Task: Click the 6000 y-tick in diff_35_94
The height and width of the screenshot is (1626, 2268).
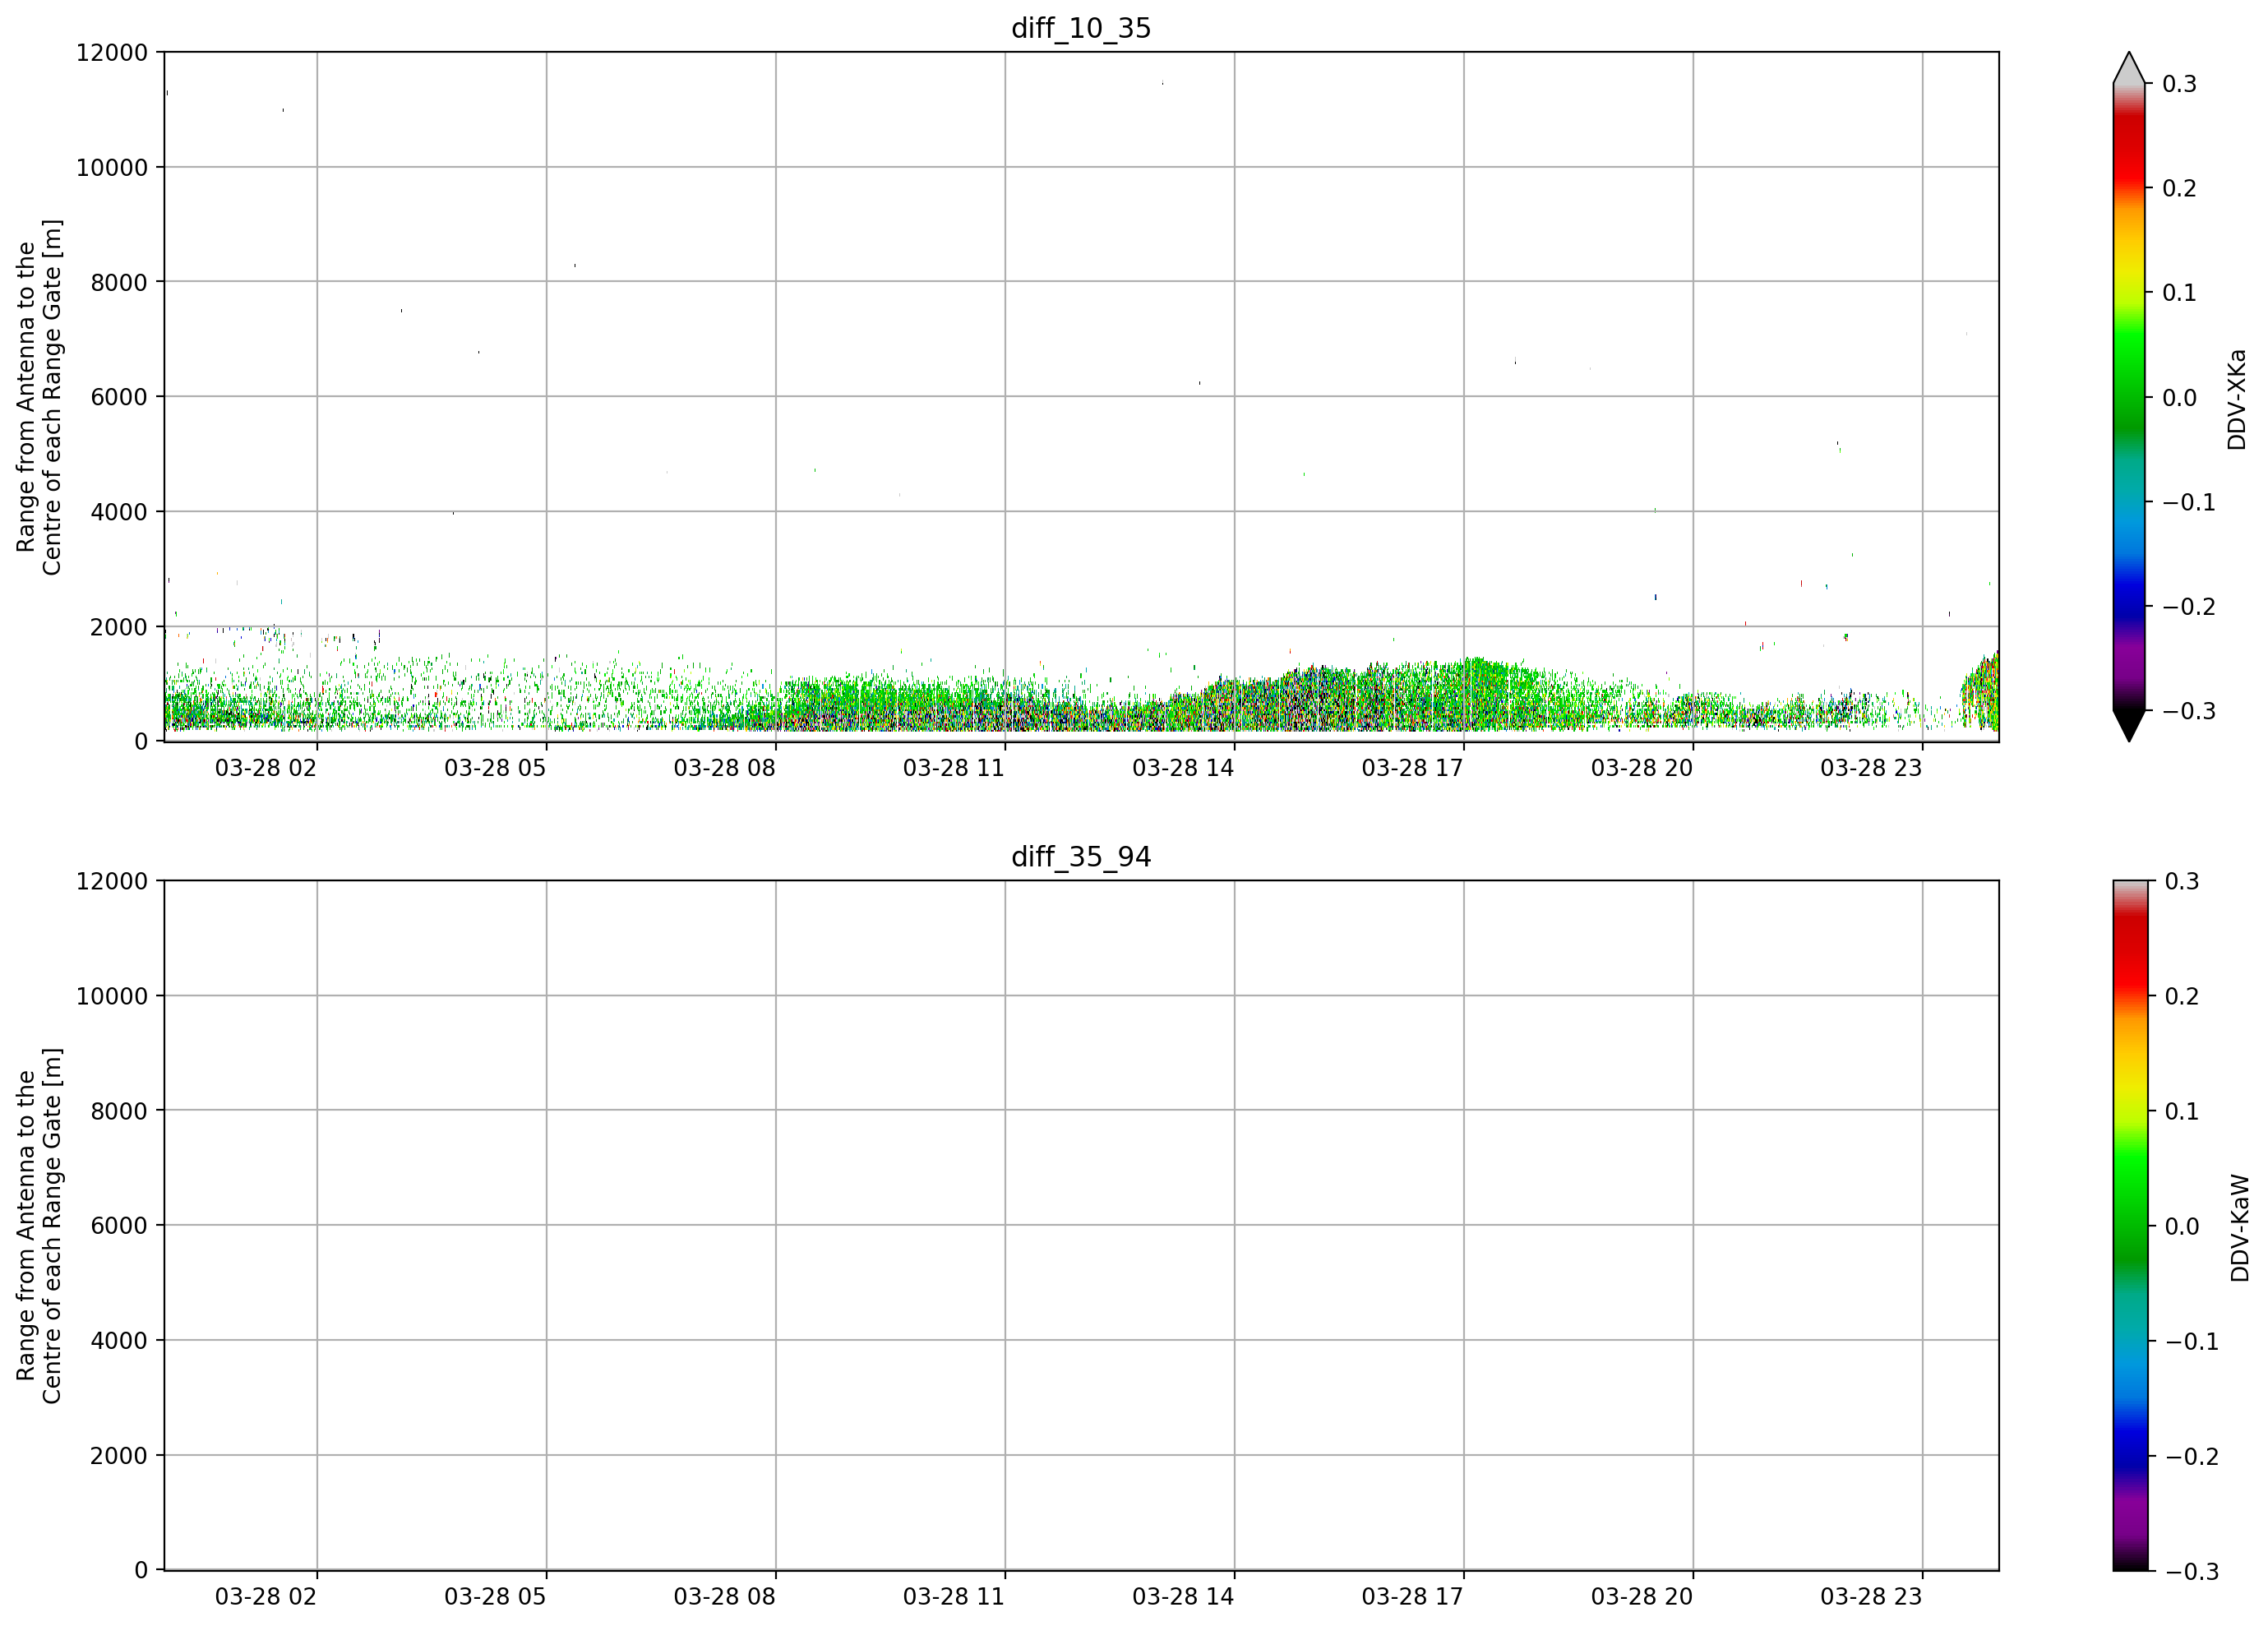Action: coord(119,1226)
